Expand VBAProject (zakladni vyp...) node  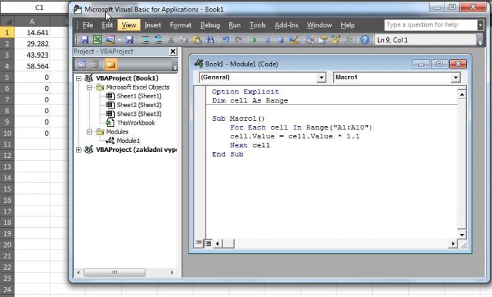point(79,150)
